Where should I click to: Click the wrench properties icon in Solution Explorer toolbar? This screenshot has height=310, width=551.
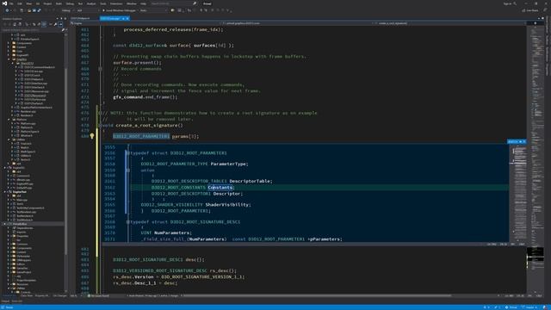[55, 24]
